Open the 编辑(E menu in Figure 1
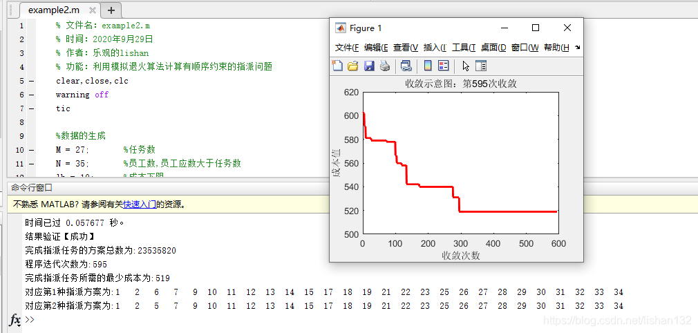Viewport: 698px width, 333px height. click(376, 48)
